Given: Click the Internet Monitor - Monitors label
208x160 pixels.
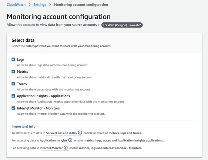Looking at the screenshot, I should tap(38, 108).
